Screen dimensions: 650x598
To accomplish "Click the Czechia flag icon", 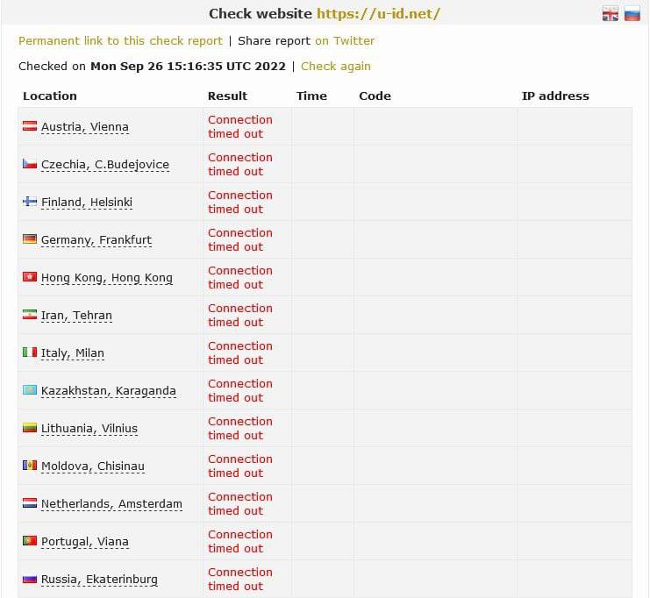I will click(30, 164).
